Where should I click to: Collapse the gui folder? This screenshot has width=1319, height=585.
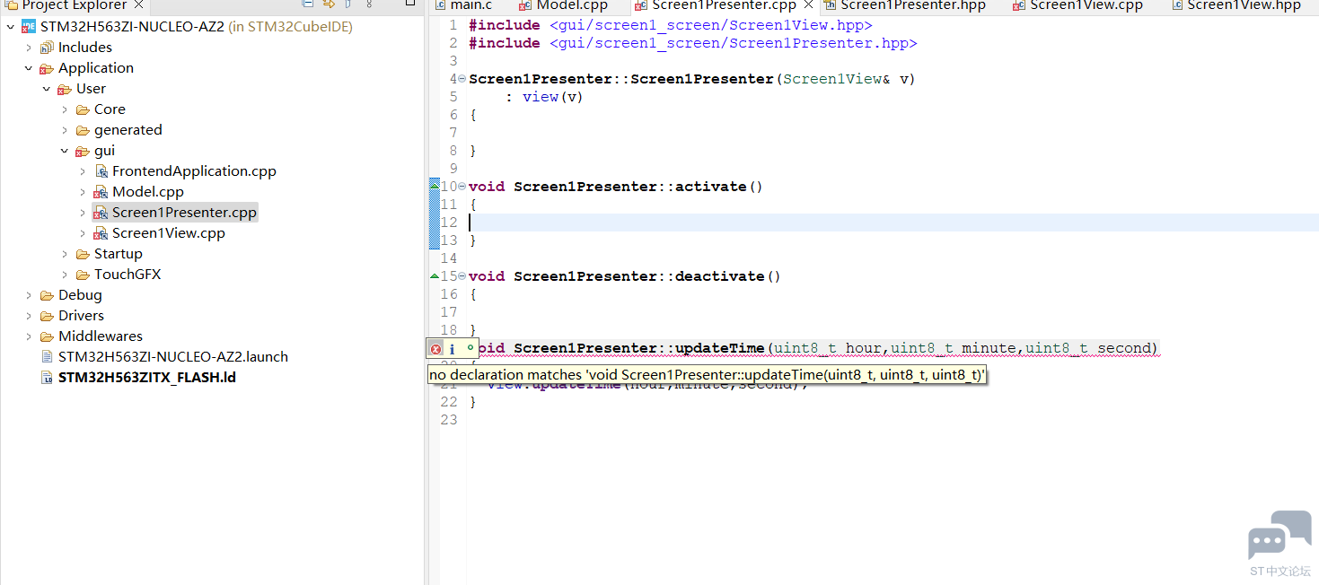pos(64,151)
